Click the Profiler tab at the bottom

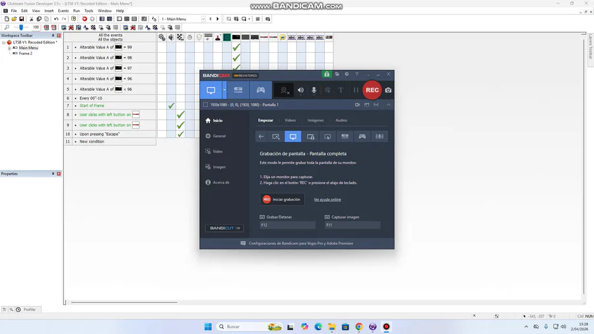tap(26, 310)
